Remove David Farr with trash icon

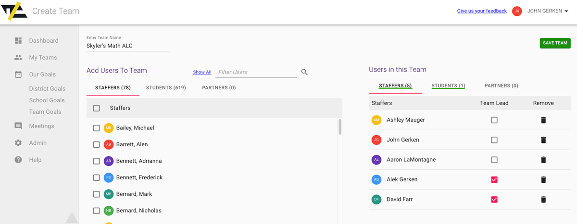tap(543, 199)
